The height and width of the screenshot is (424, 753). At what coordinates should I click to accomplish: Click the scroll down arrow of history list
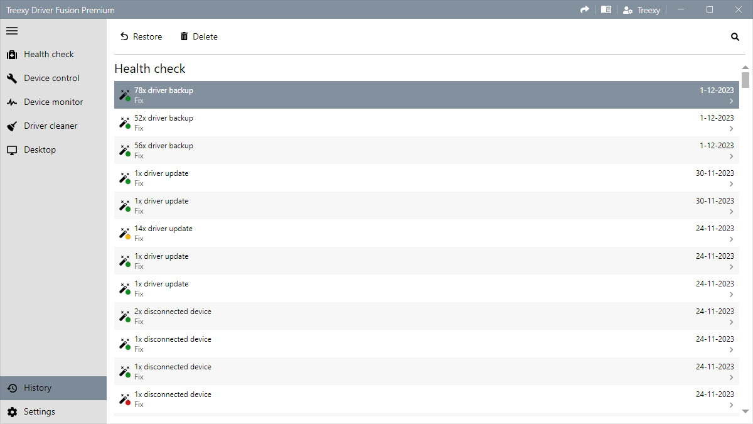(745, 411)
